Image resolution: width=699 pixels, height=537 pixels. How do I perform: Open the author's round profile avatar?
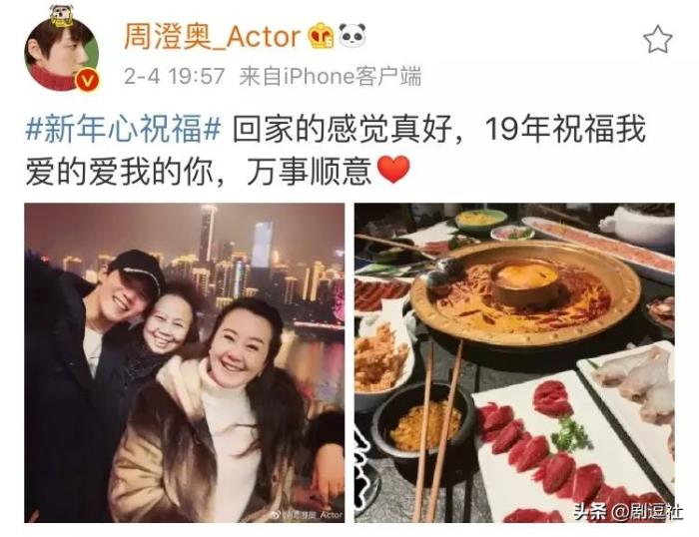coord(62,54)
